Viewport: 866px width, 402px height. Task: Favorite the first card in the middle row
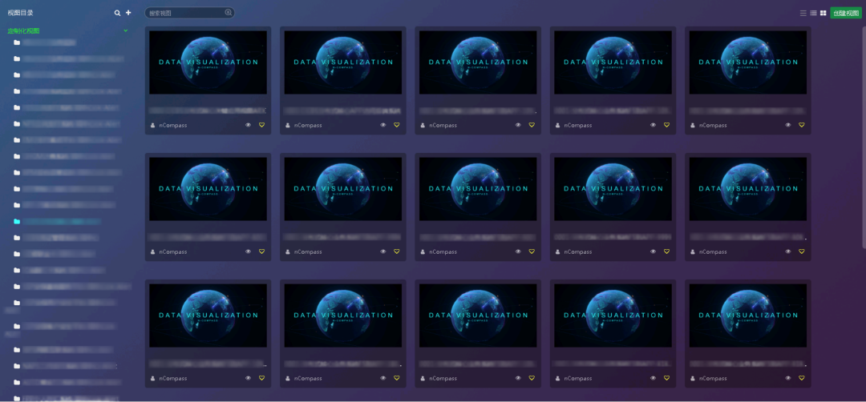point(261,251)
